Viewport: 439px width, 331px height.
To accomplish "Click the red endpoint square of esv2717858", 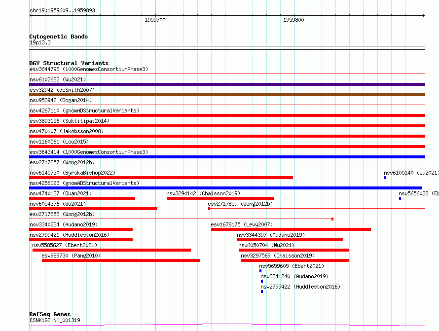I will 332,219.
